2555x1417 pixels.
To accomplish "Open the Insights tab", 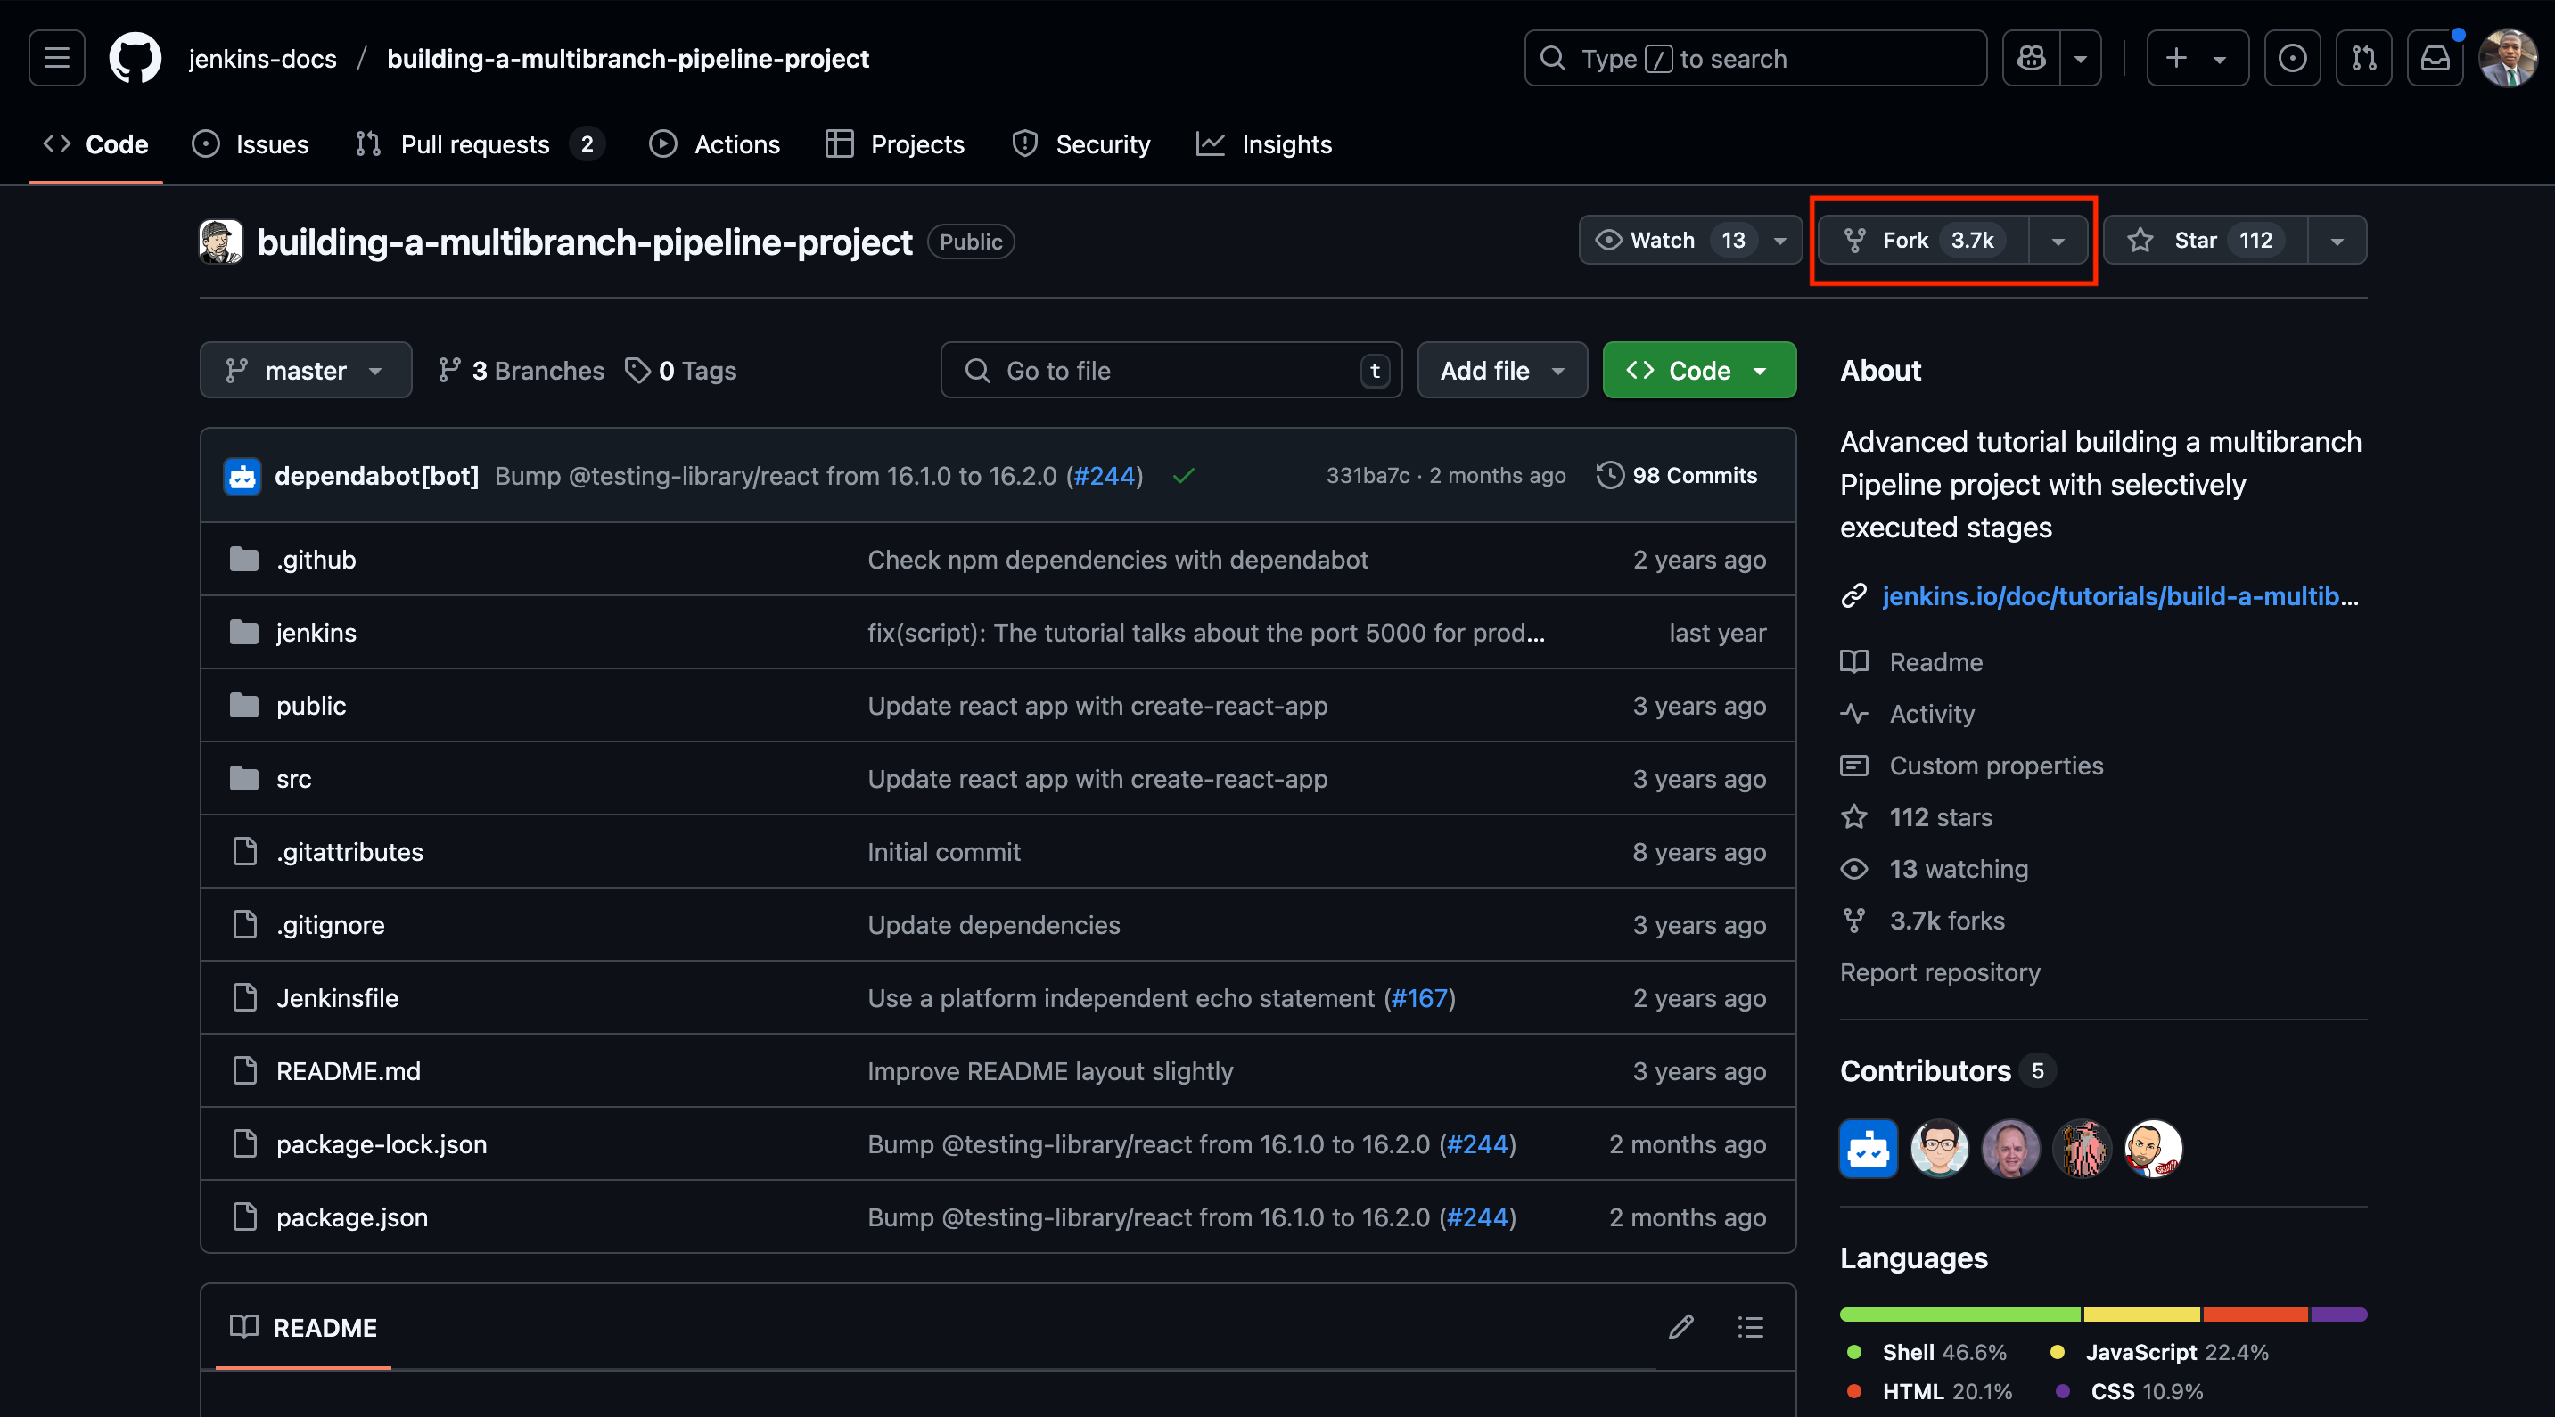I will 1265,144.
